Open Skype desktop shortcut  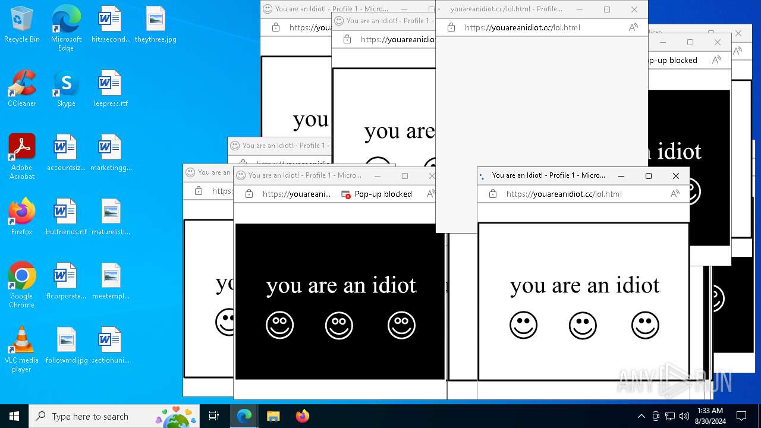(66, 89)
